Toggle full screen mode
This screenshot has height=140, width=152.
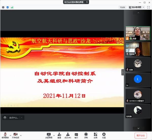pyautogui.click(x=148, y=7)
